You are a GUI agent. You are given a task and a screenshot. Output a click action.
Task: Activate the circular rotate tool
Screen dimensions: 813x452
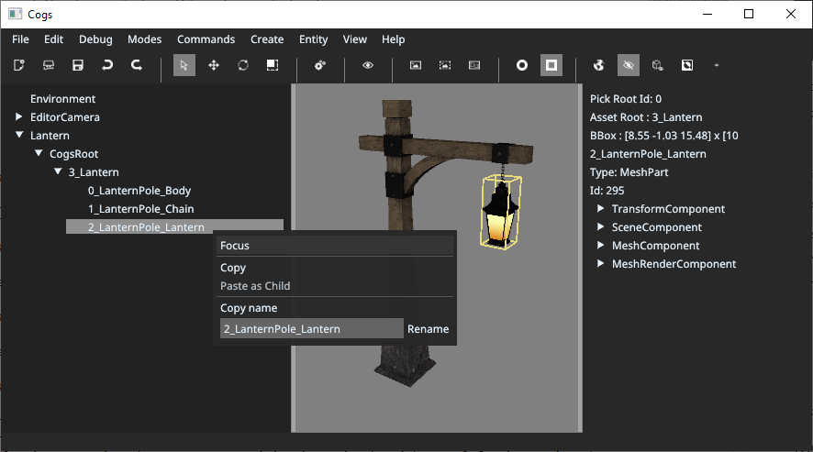[242, 65]
